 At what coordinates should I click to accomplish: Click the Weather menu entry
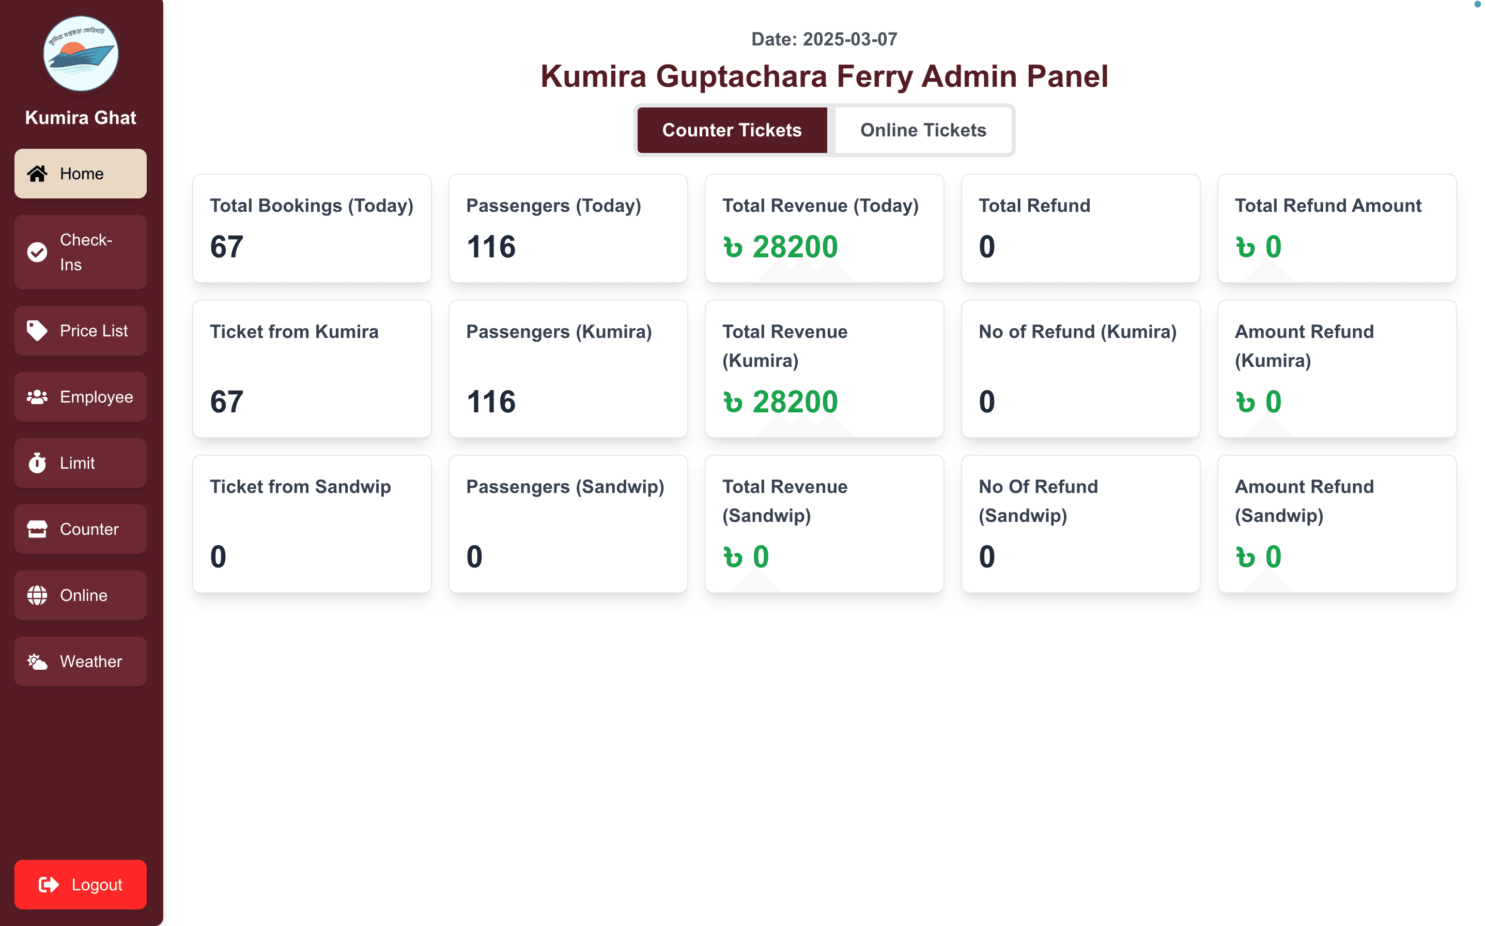point(80,661)
